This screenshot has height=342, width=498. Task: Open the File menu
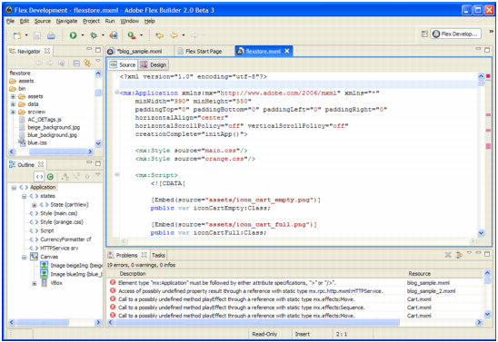tap(10, 21)
